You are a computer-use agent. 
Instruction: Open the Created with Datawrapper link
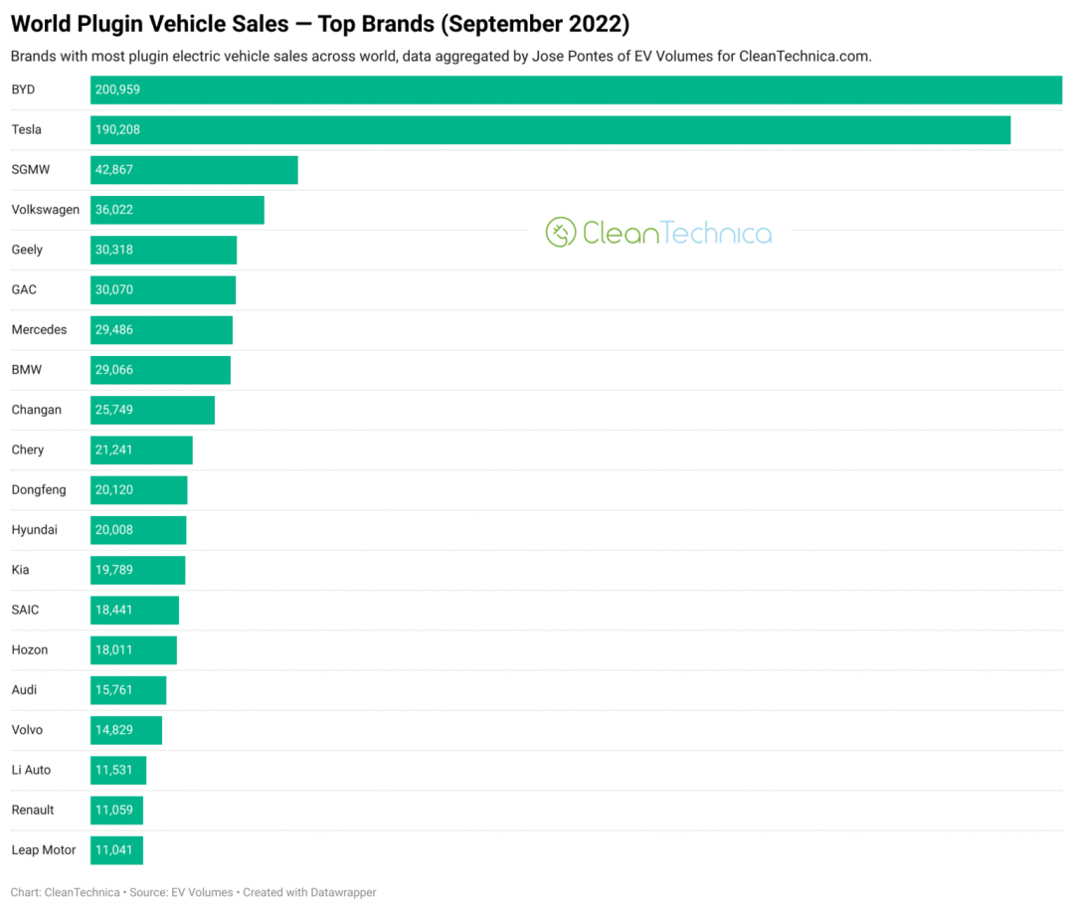click(309, 892)
